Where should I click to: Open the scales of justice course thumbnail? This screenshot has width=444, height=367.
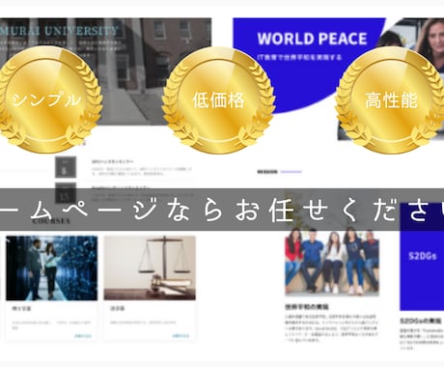(x=150, y=268)
